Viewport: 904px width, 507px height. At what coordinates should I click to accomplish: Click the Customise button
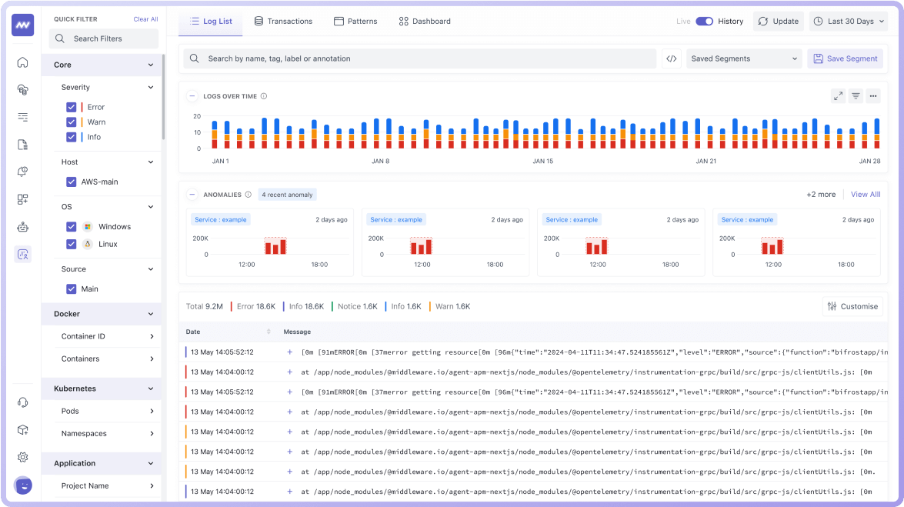click(x=852, y=306)
